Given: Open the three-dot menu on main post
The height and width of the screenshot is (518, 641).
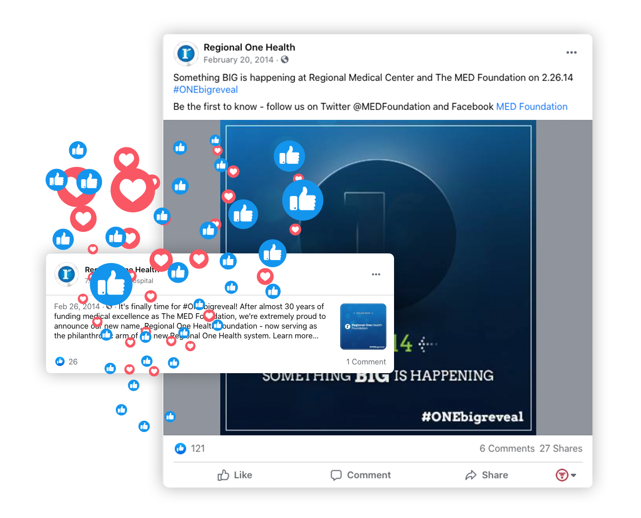Looking at the screenshot, I should click(571, 52).
